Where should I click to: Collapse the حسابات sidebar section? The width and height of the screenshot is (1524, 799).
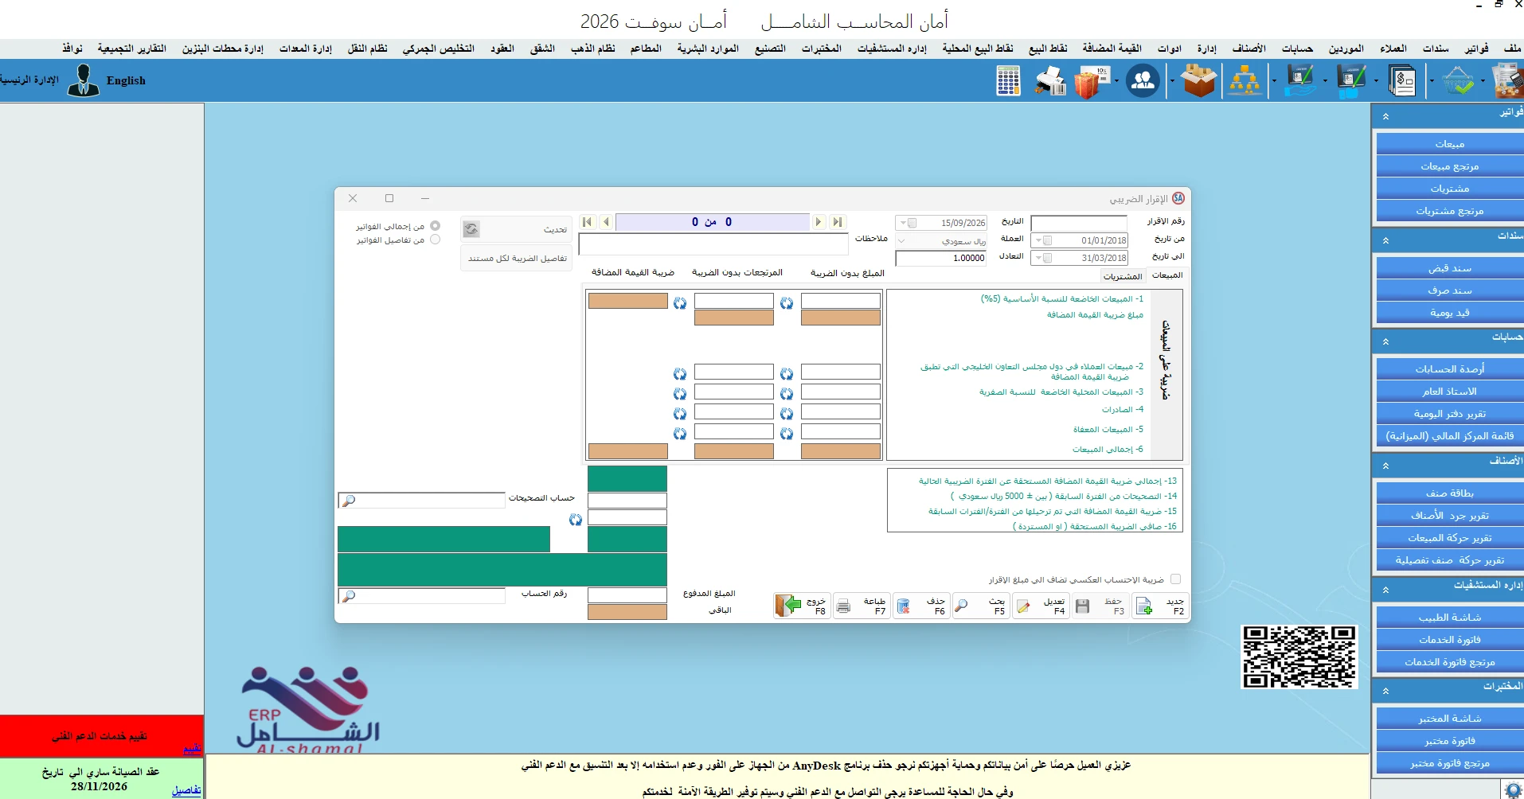pyautogui.click(x=1385, y=341)
